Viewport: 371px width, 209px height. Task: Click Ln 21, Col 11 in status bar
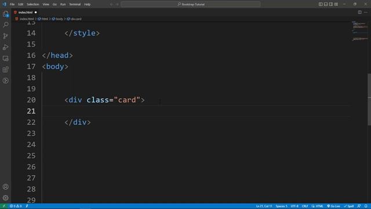[264, 206]
